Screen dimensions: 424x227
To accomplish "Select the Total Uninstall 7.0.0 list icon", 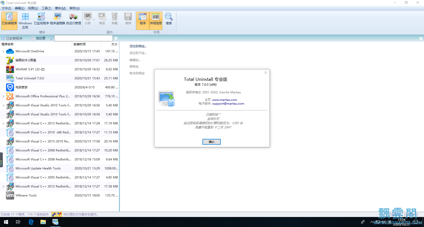I will coord(10,78).
